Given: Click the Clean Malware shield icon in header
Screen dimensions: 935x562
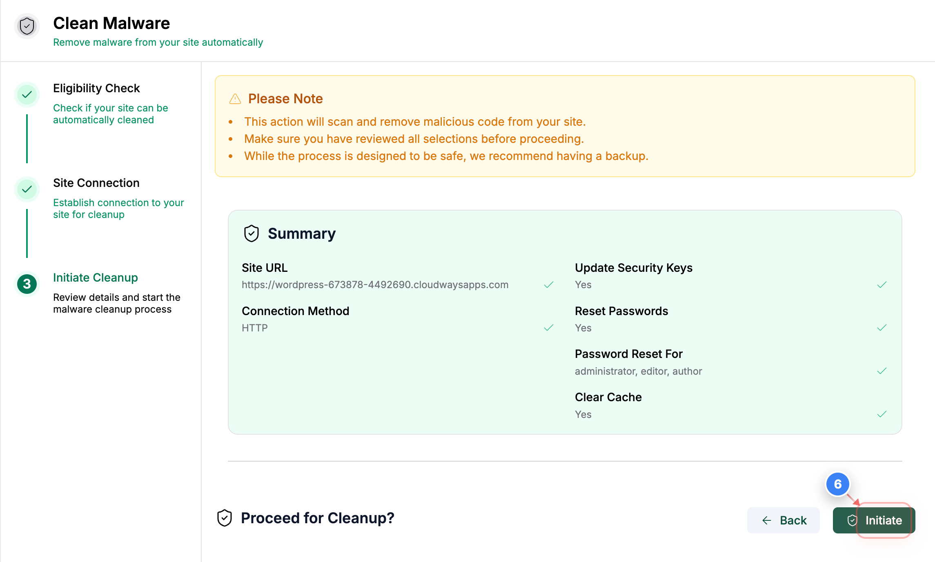Looking at the screenshot, I should (26, 26).
